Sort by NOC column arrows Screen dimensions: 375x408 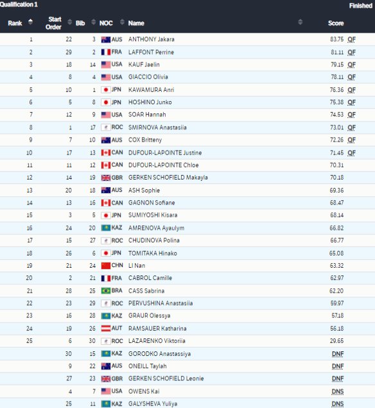122,22
